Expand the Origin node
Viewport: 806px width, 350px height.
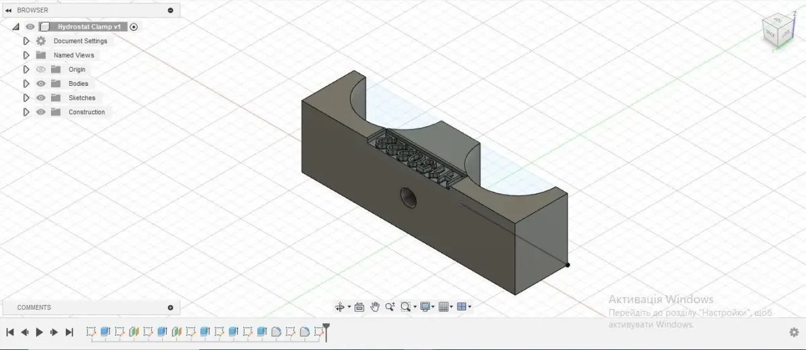(x=26, y=70)
